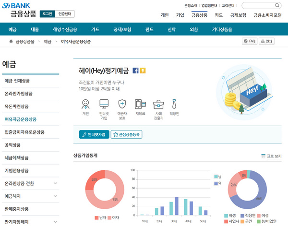Viewport: 288px width, 226px height.
Task: Click the Sh BANK logo
Action: tap(16, 6)
